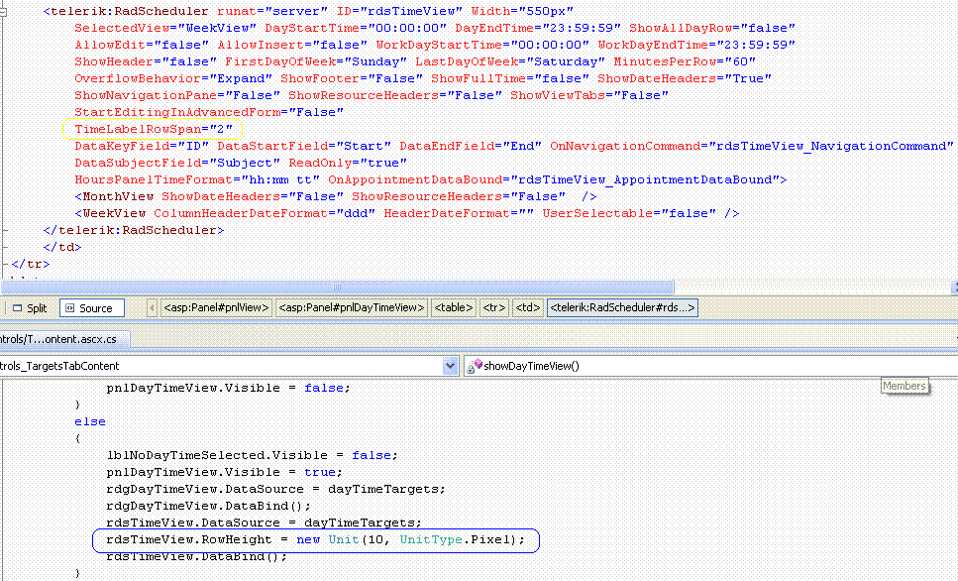Click the Split view icon
Screen dimensions: 958x581
(x=18, y=308)
